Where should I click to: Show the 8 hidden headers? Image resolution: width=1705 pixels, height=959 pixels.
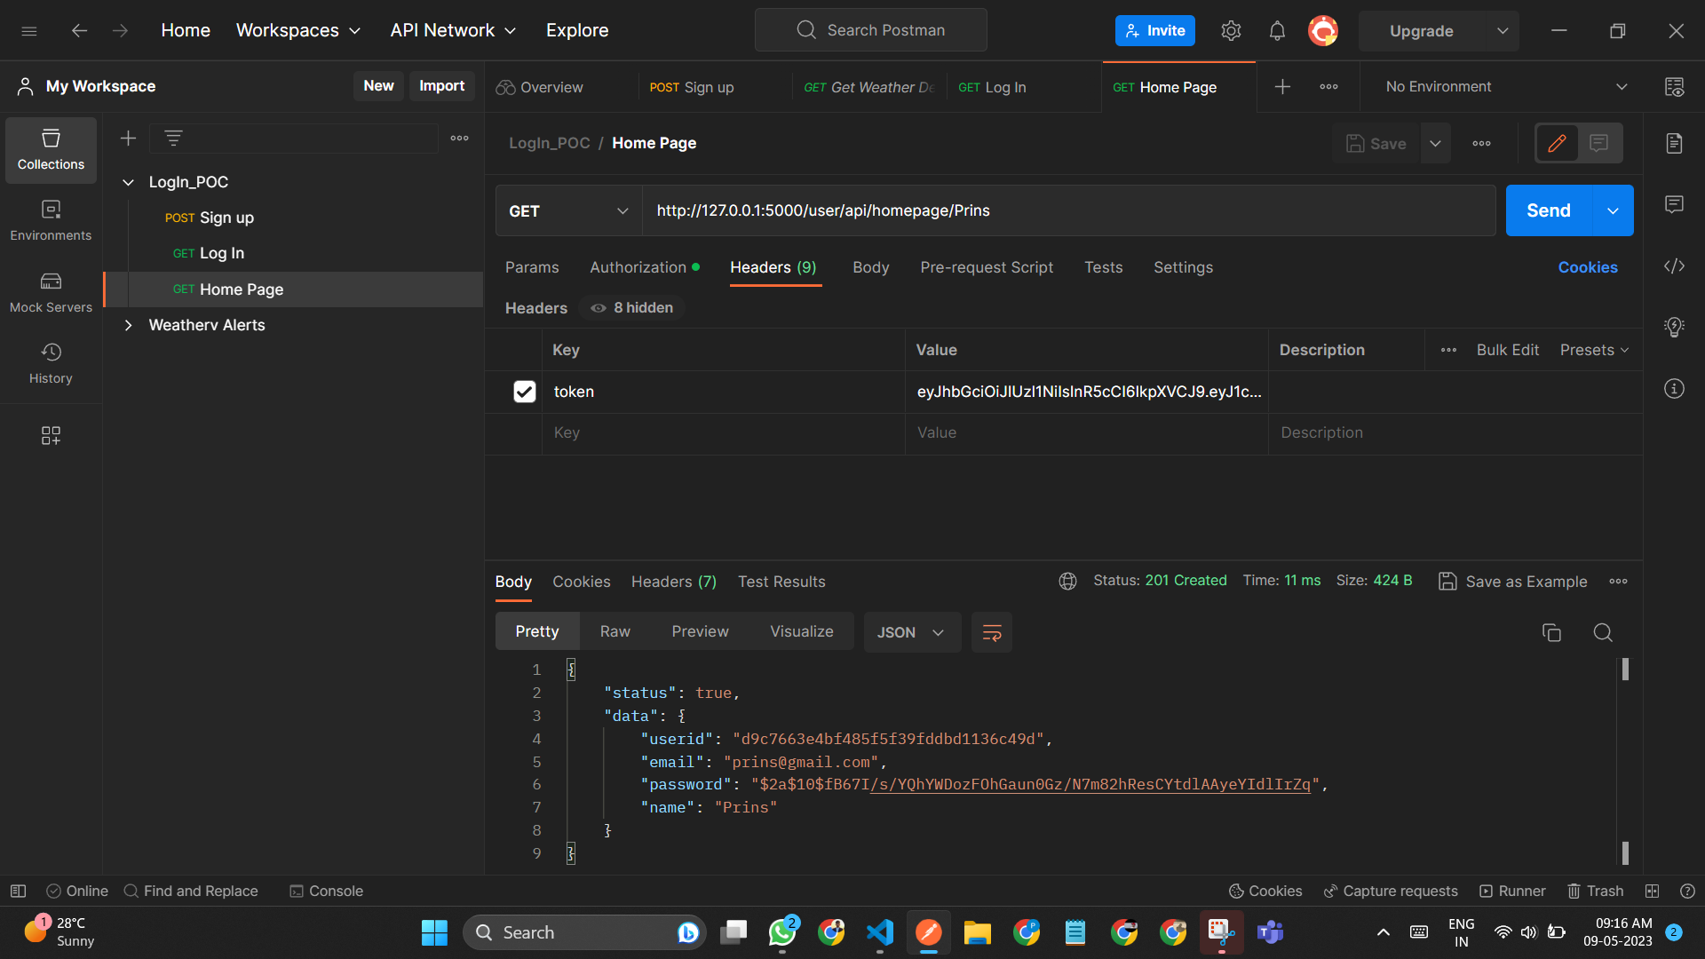pos(632,308)
